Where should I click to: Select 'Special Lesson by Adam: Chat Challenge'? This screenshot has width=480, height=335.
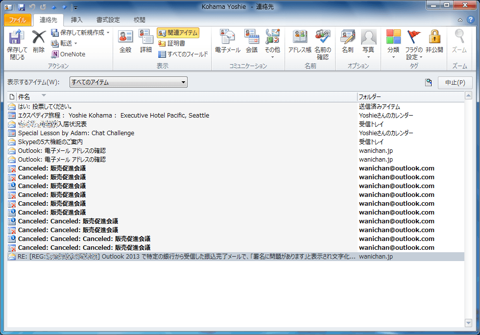236,133
